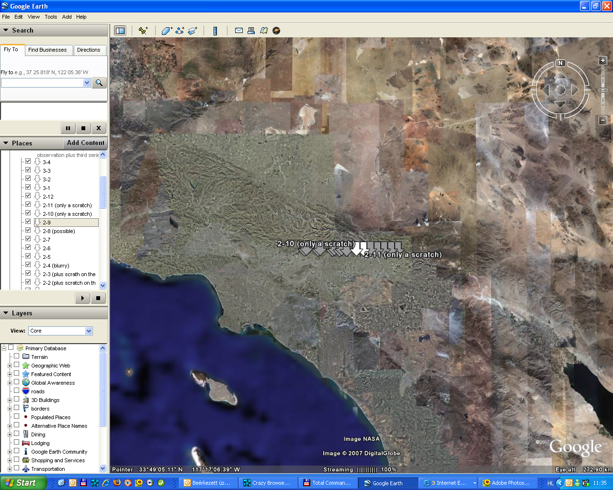Stop tour in the Places panel
This screenshot has height=490, width=613.
(x=98, y=298)
